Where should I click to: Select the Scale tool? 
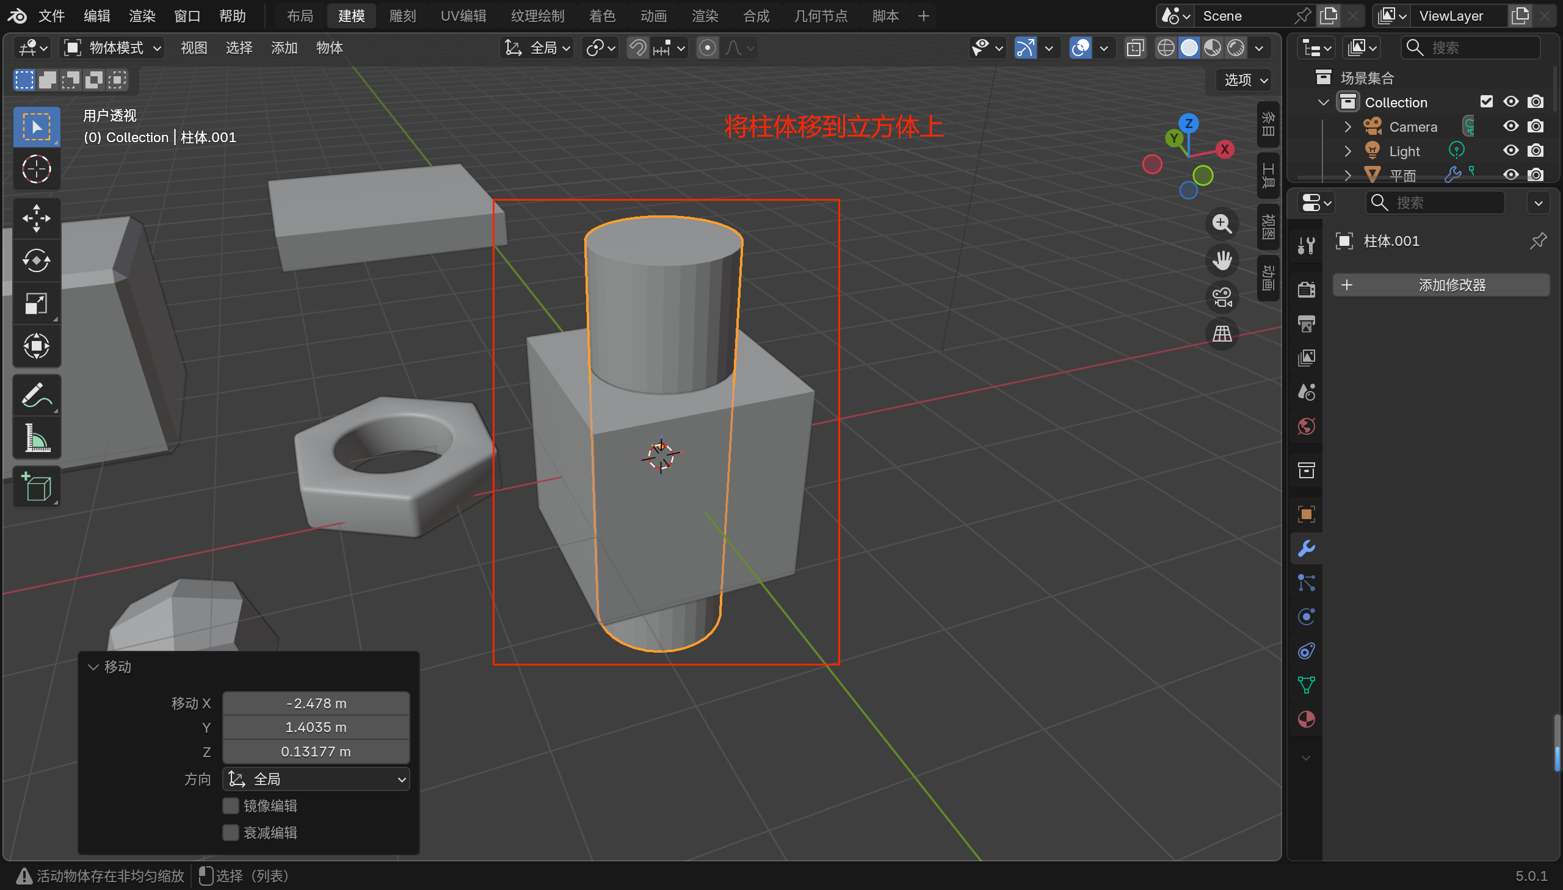point(36,304)
